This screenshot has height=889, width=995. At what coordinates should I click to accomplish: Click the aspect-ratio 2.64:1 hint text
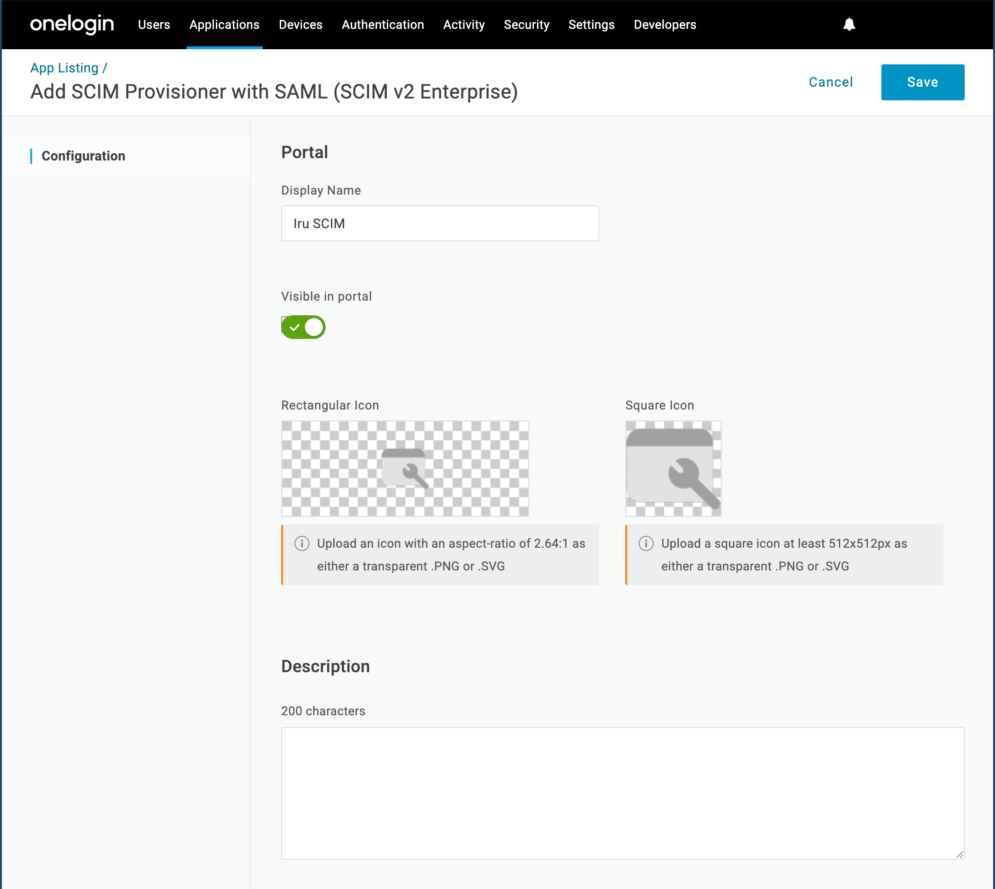451,555
